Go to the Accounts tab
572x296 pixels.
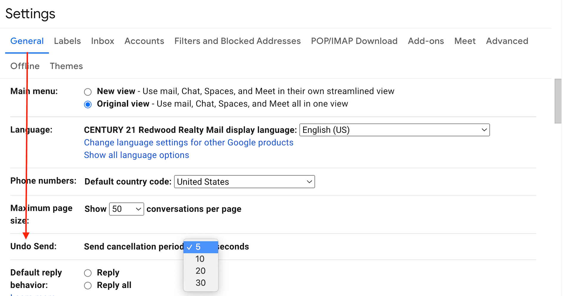pos(144,41)
